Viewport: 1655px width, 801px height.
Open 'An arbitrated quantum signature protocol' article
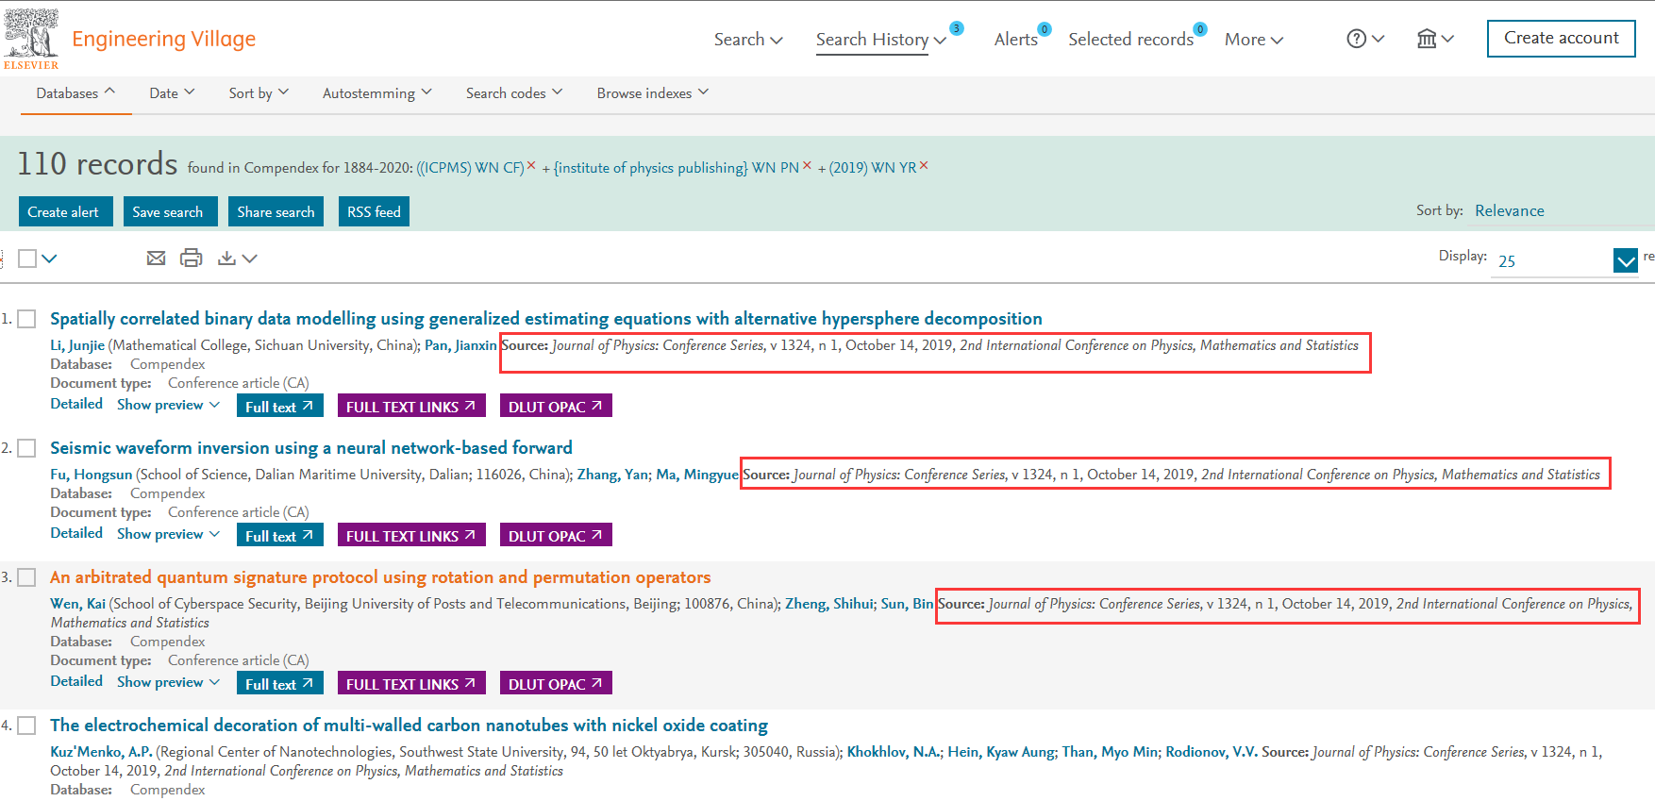(380, 577)
